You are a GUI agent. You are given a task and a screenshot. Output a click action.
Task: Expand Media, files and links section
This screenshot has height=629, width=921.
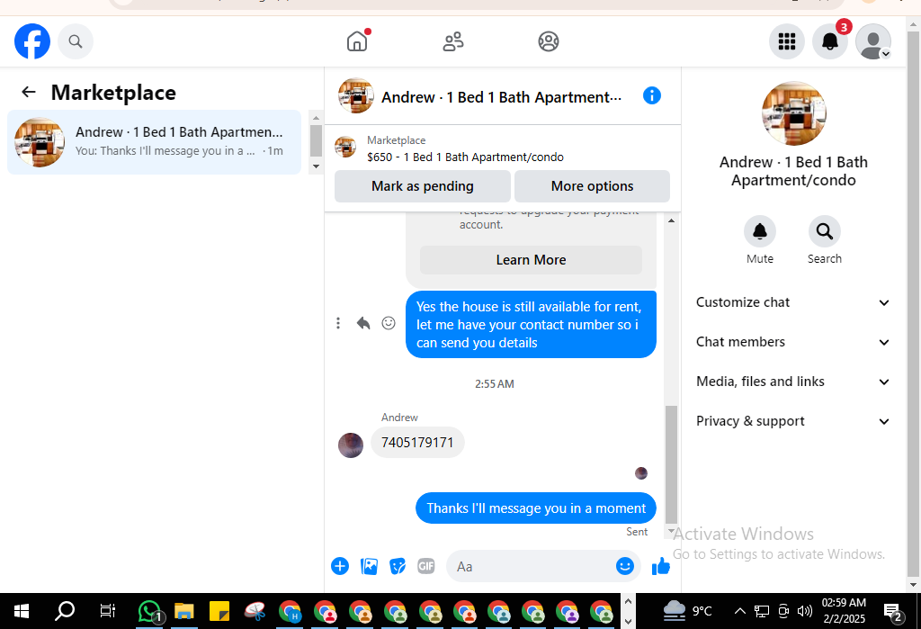pyautogui.click(x=792, y=382)
